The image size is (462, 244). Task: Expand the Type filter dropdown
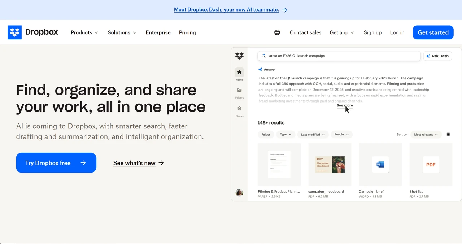pos(286,134)
